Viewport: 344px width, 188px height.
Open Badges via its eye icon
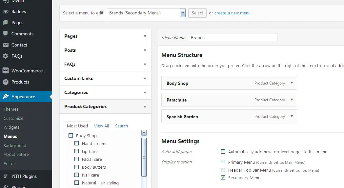(6, 11)
